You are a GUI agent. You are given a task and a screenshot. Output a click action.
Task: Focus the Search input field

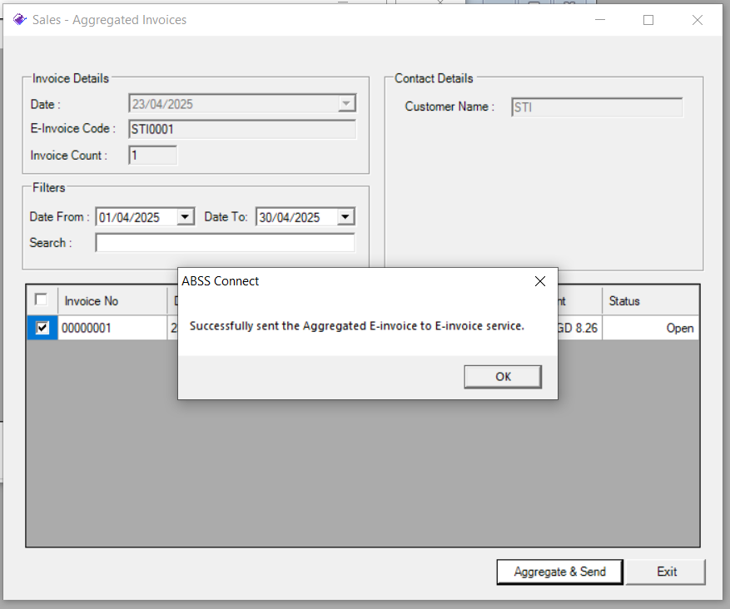(x=226, y=243)
